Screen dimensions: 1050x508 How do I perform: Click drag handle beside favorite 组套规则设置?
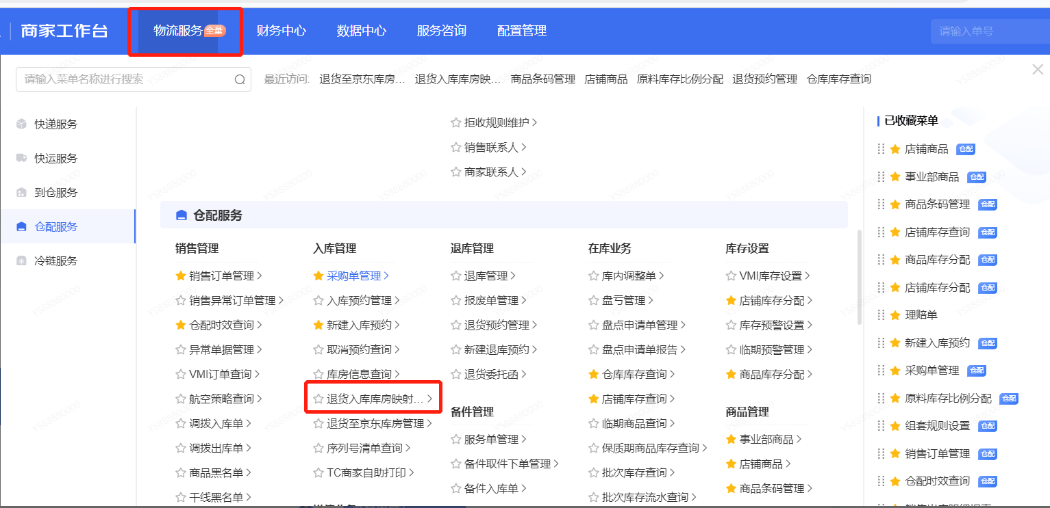click(881, 426)
